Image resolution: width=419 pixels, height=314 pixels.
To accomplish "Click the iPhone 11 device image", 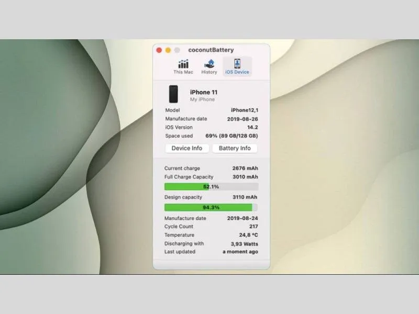I will point(173,94).
